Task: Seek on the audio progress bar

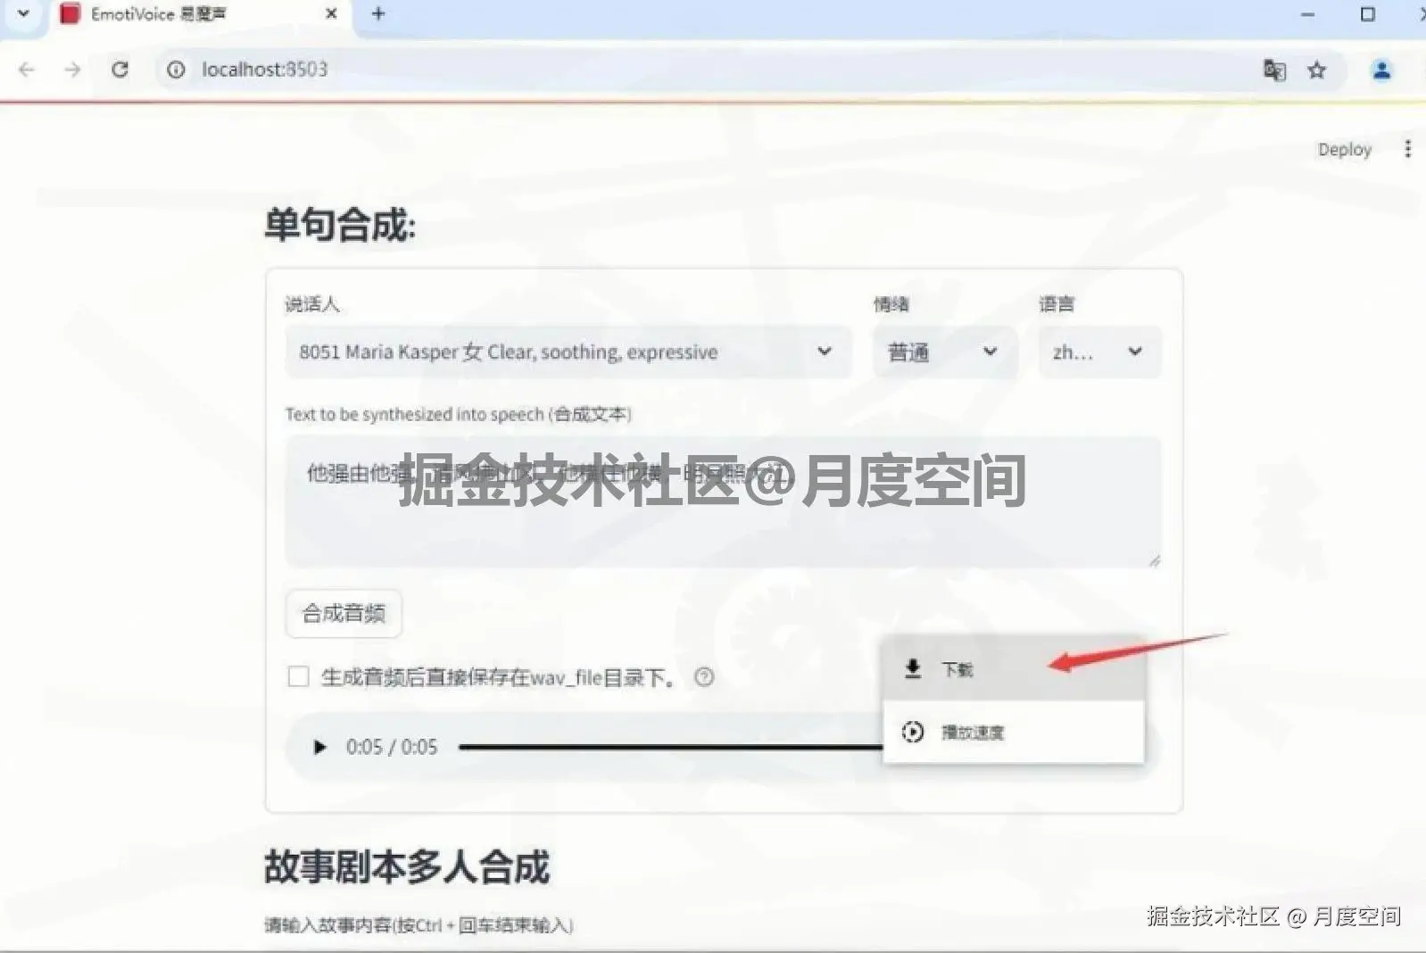Action: click(670, 747)
